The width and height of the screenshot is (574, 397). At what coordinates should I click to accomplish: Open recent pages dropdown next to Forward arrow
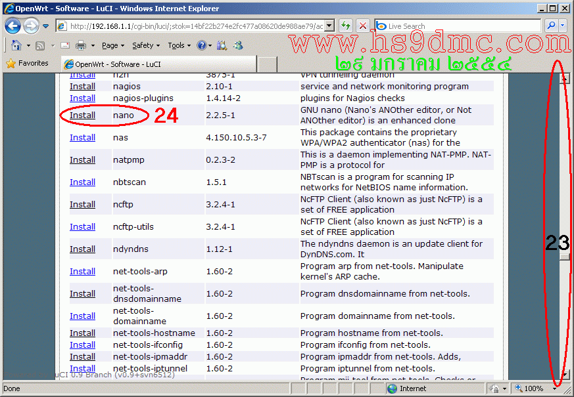coord(46,26)
